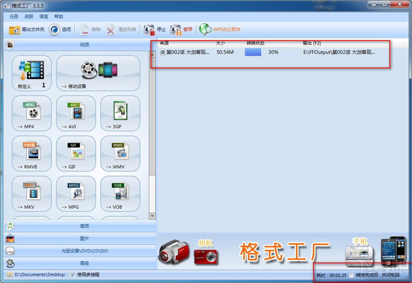Screen dimensions: 412x283
Task: Select the RMVB conversion icon
Action: pyautogui.click(x=31, y=154)
